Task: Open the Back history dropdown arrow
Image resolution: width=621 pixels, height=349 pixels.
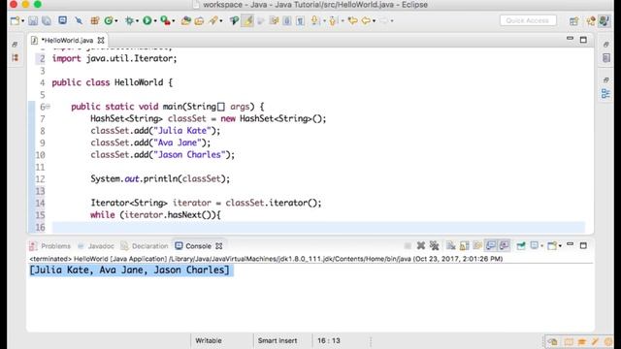Action: (x=374, y=21)
